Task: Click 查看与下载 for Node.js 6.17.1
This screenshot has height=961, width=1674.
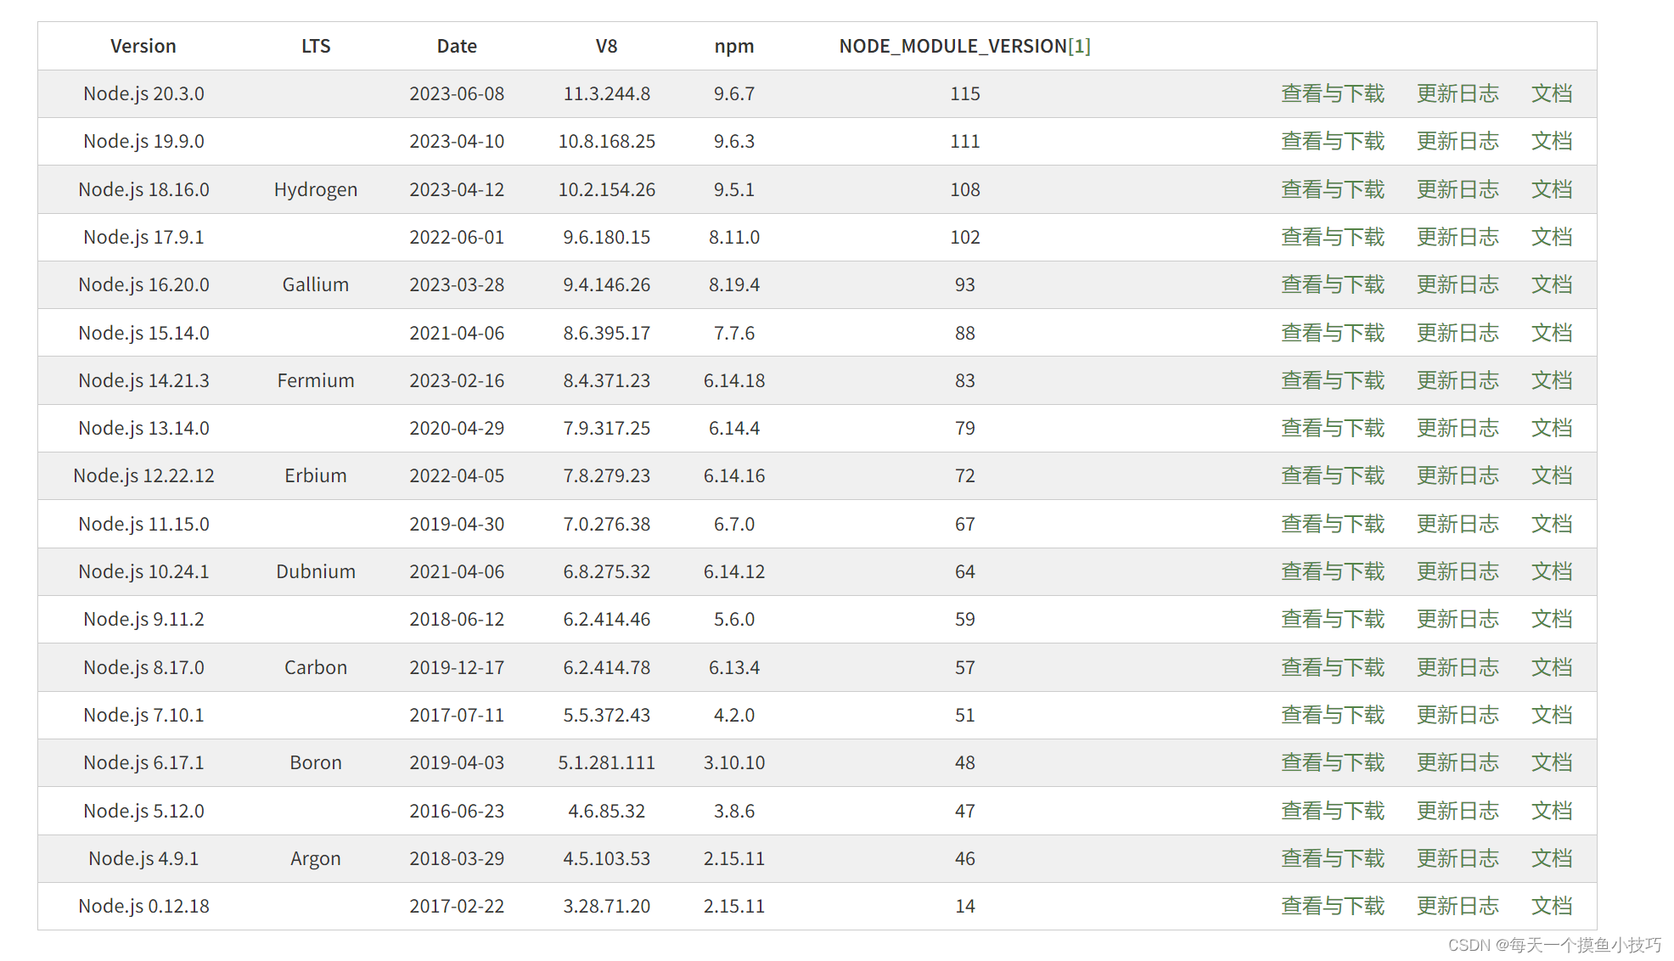Action: [1333, 762]
